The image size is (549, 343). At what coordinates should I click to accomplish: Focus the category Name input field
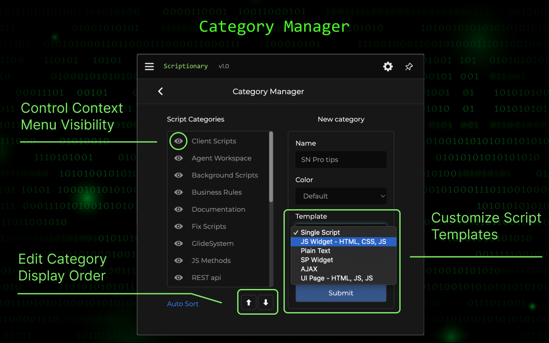341,159
